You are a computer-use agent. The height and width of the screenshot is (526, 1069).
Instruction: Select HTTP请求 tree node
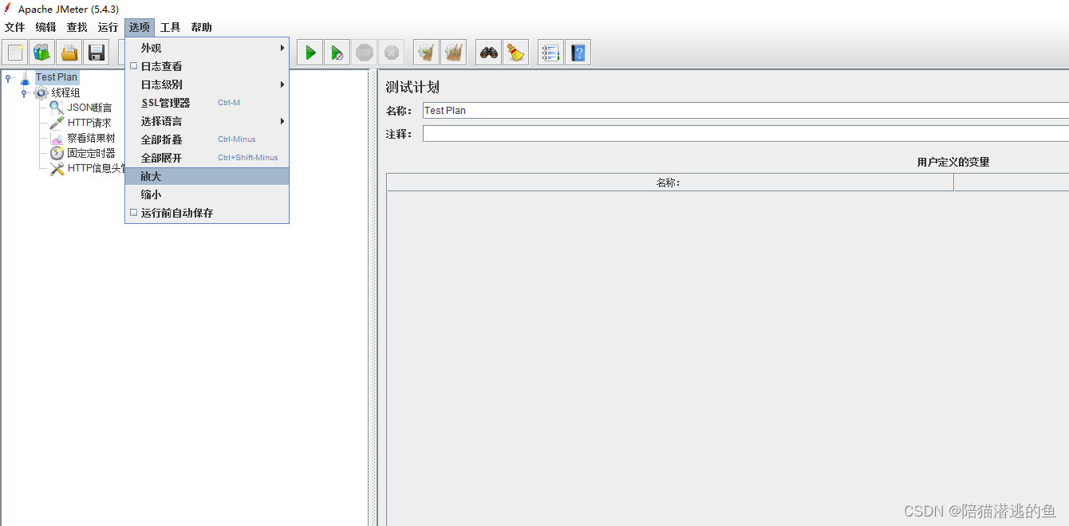[x=89, y=123]
